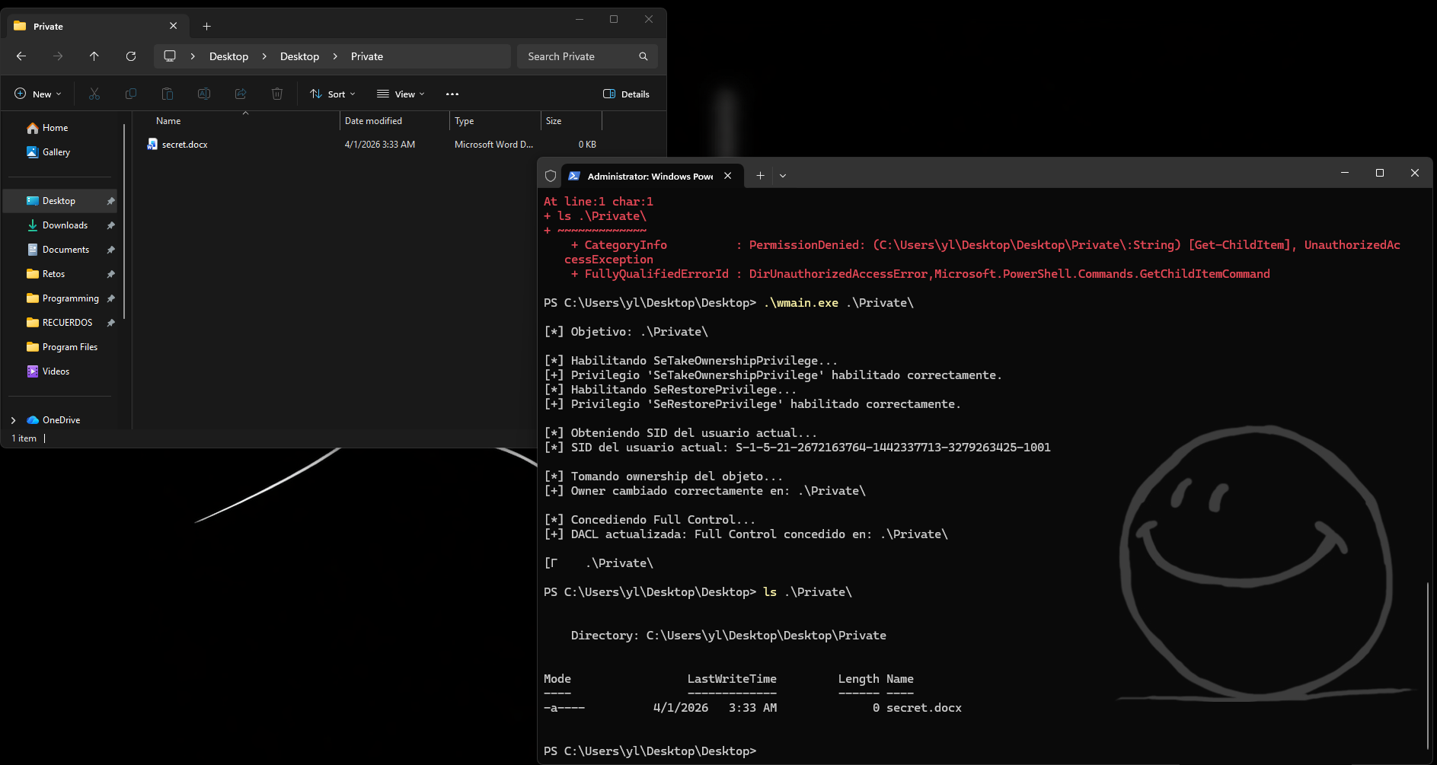Add a new File Explorer tab
This screenshot has width=1437, height=765.
(206, 26)
